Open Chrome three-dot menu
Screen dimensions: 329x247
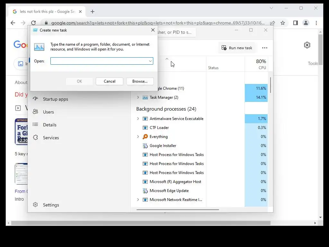(x=316, y=23)
